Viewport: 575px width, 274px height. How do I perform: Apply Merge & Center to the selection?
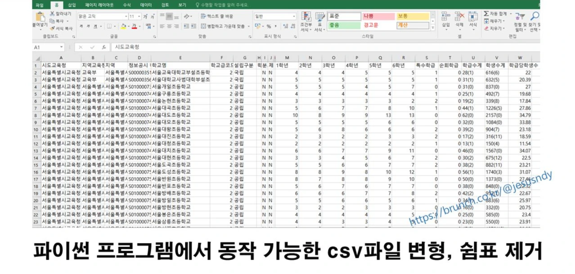tap(221, 26)
